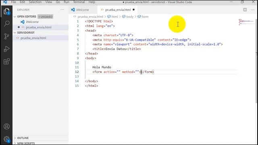Open the Help menu
The image size is (258, 145).
(x=92, y=2)
